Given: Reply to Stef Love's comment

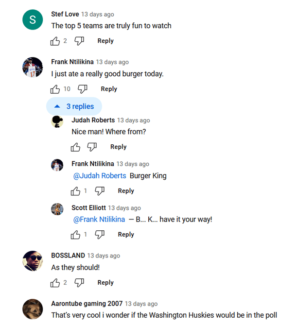Looking at the screenshot, I should pos(105,41).
